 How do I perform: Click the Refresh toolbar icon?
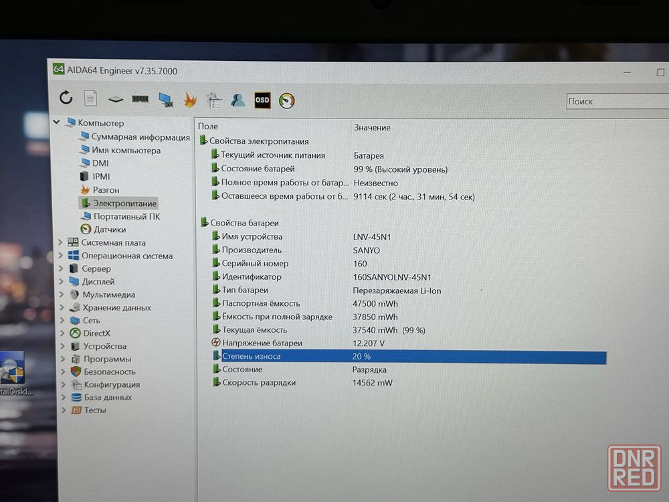click(x=66, y=98)
